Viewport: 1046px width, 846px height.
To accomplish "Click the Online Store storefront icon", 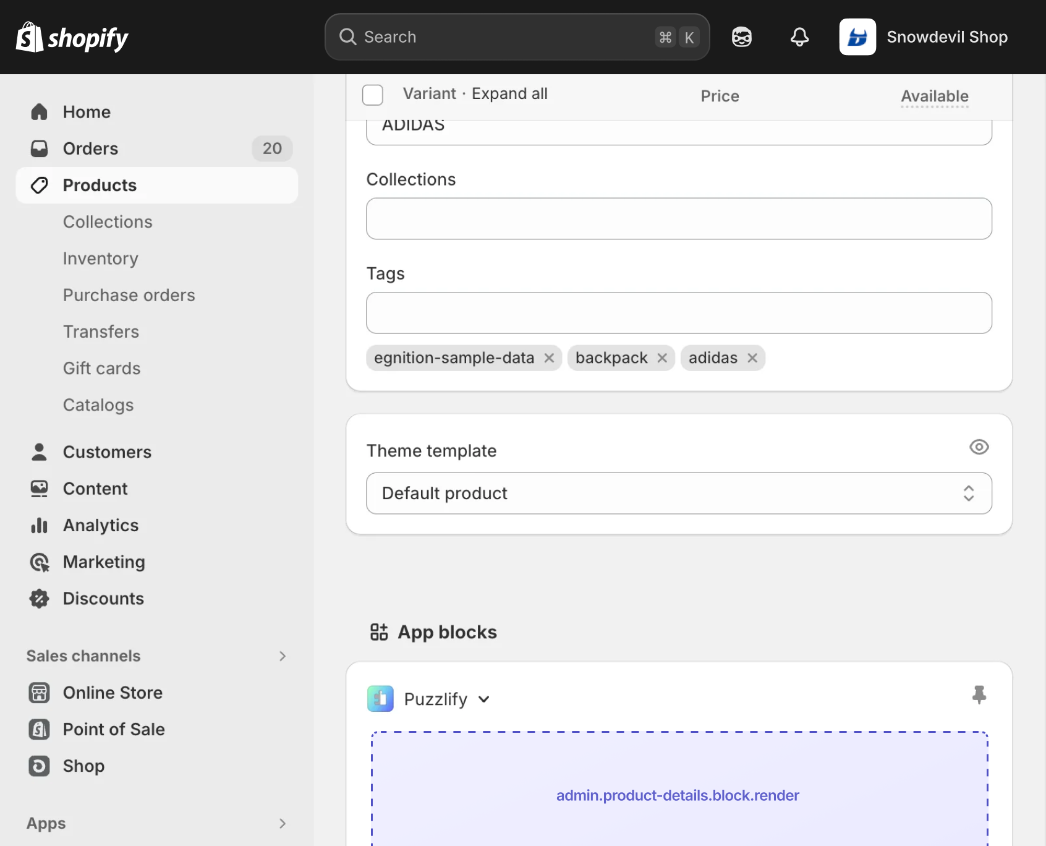I will [39, 693].
